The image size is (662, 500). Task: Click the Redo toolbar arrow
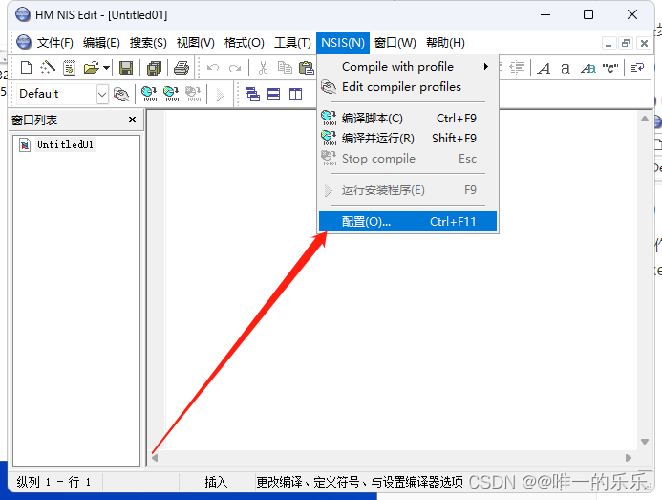coord(235,68)
